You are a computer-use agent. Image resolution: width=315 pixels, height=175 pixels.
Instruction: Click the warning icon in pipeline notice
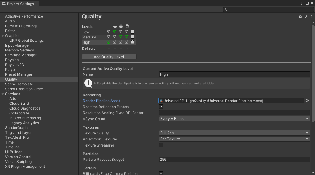[x=88, y=83]
